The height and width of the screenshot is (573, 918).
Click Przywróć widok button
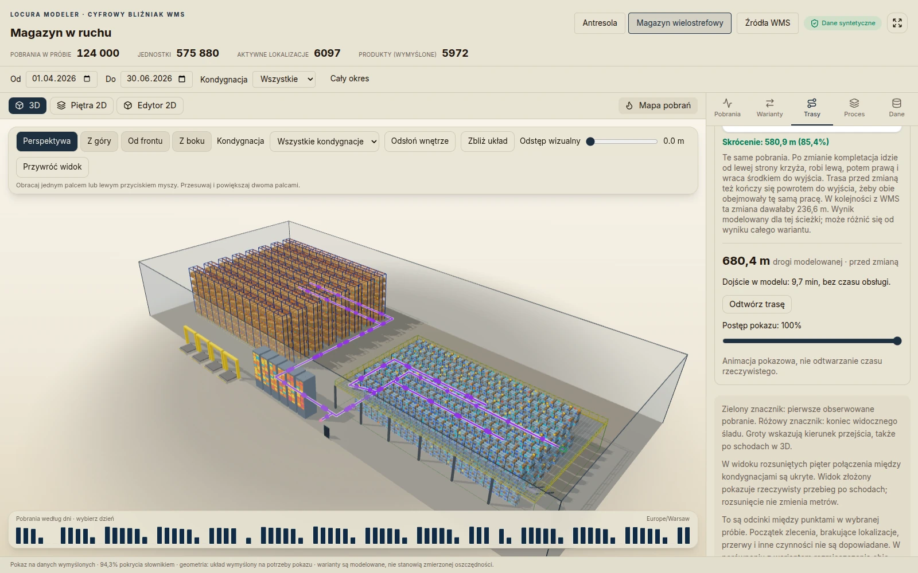(52, 167)
